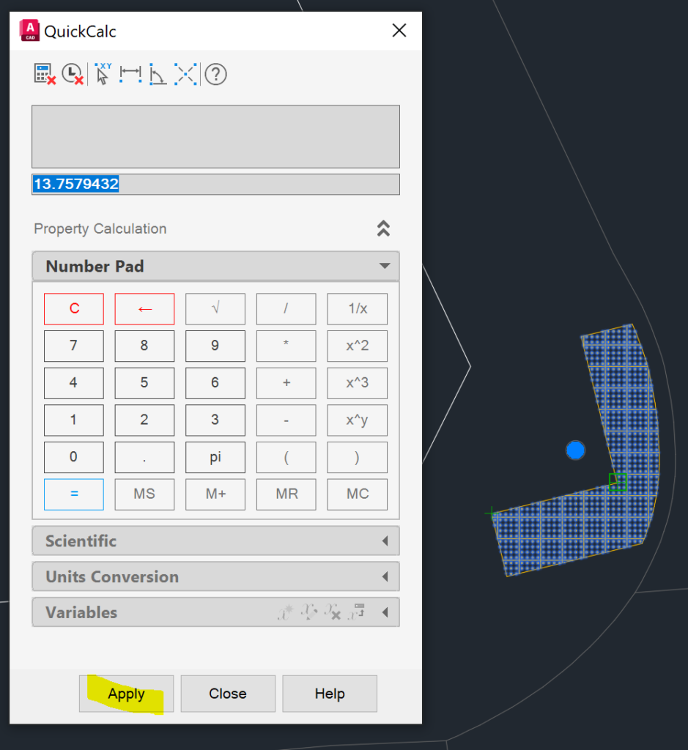Click the square root key

pyautogui.click(x=215, y=309)
